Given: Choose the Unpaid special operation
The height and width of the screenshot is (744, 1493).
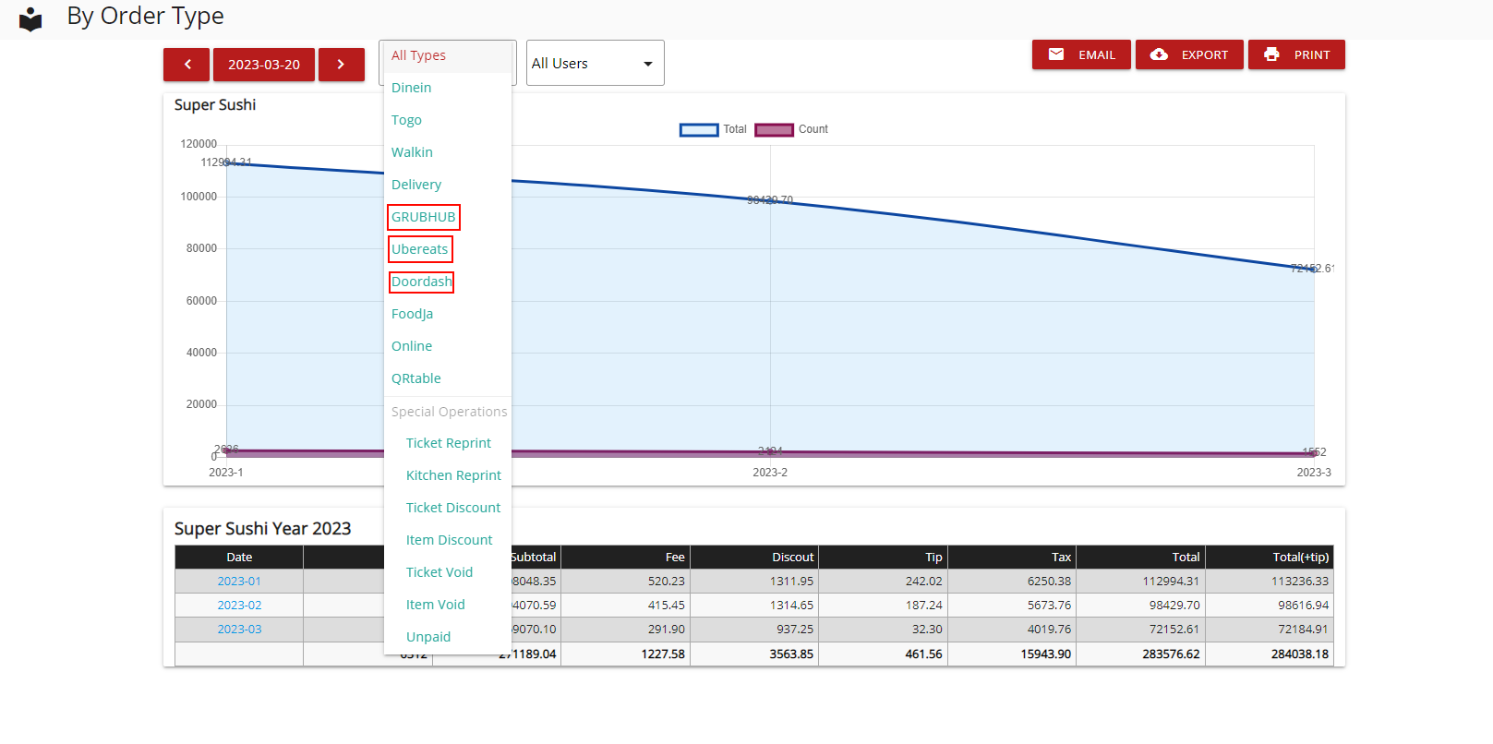Looking at the screenshot, I should coord(428,637).
